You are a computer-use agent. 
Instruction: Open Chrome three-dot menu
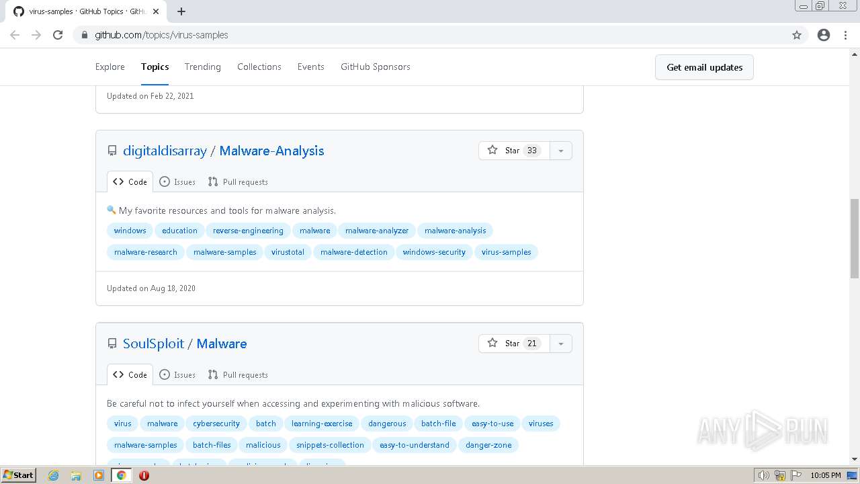point(845,35)
